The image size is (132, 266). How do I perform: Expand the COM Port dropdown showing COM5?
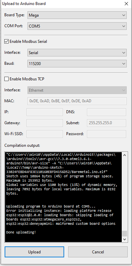coord(77,26)
